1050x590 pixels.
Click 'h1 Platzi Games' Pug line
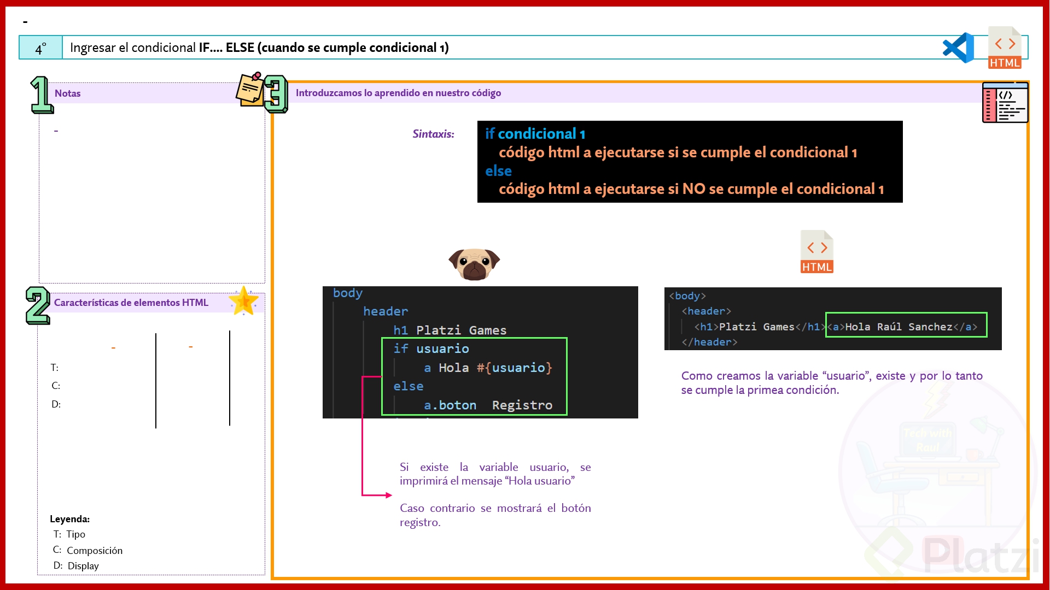pyautogui.click(x=450, y=330)
